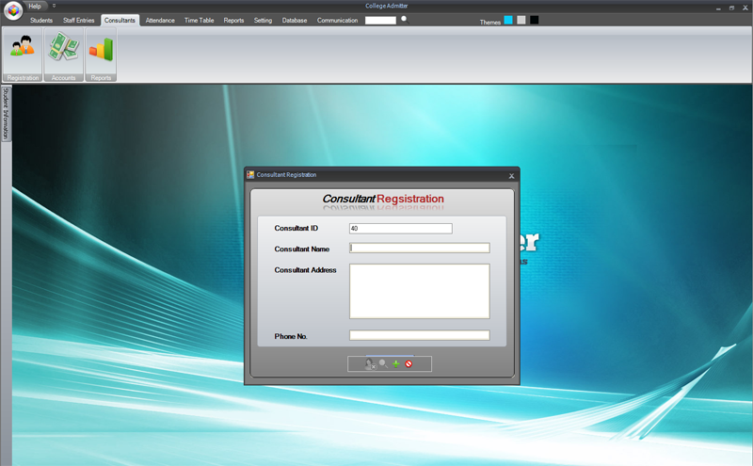Click the application orb logo button

(13, 10)
